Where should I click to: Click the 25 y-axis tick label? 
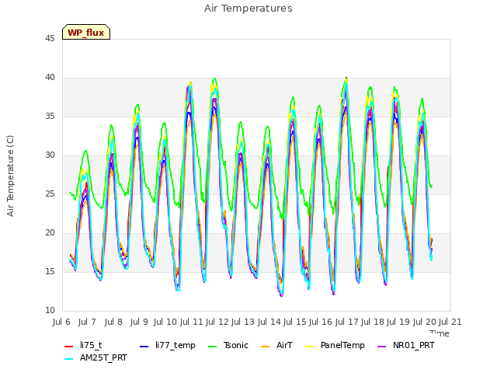50,193
